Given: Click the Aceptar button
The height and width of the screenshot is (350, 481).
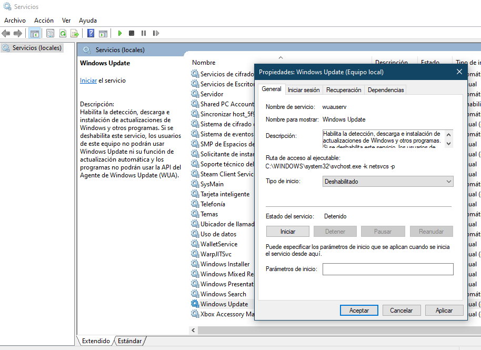Looking at the screenshot, I should click(x=359, y=311).
